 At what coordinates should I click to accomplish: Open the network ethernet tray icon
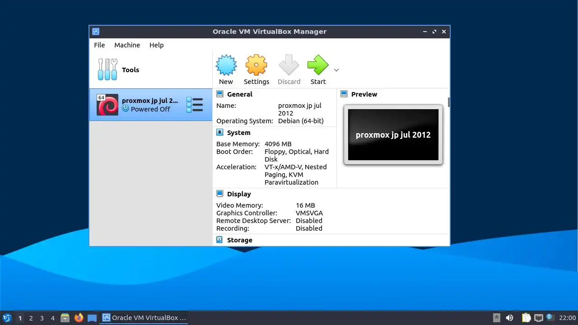tap(538, 318)
